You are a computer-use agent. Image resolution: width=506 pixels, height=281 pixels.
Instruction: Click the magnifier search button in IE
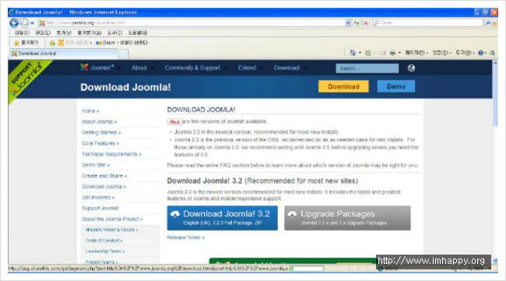click(x=488, y=23)
